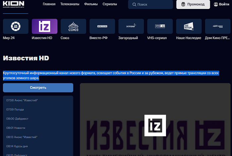
Task: Open the Главная menu item
Action: (x=49, y=4)
